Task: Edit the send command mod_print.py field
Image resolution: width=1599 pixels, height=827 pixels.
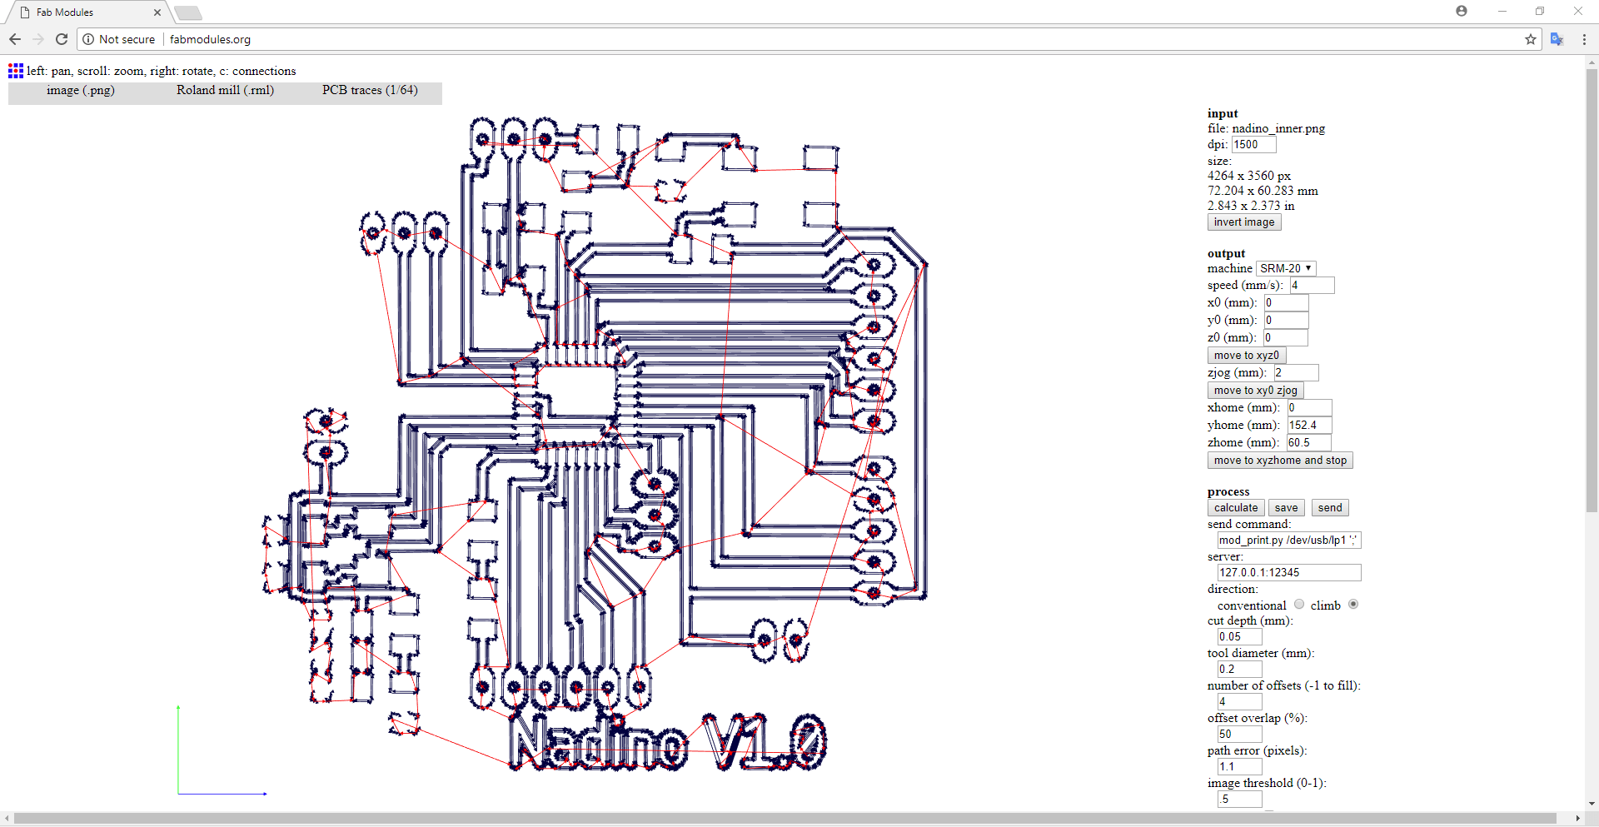Action: point(1289,541)
